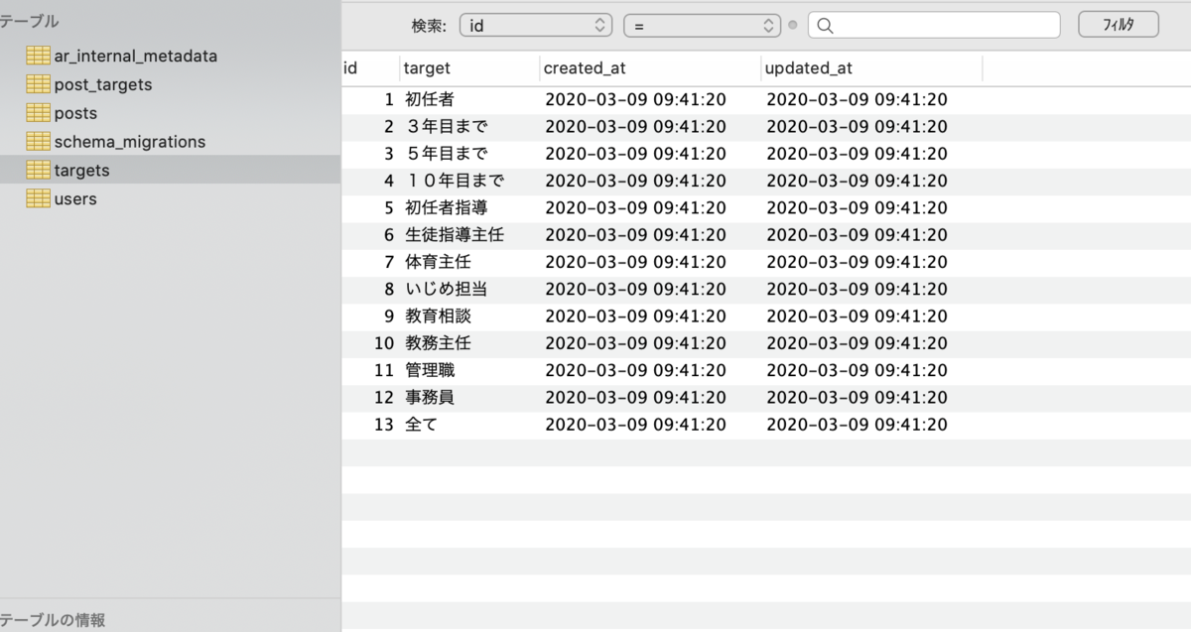
Task: Select ar_internal_metadata in table list
Action: tap(136, 57)
